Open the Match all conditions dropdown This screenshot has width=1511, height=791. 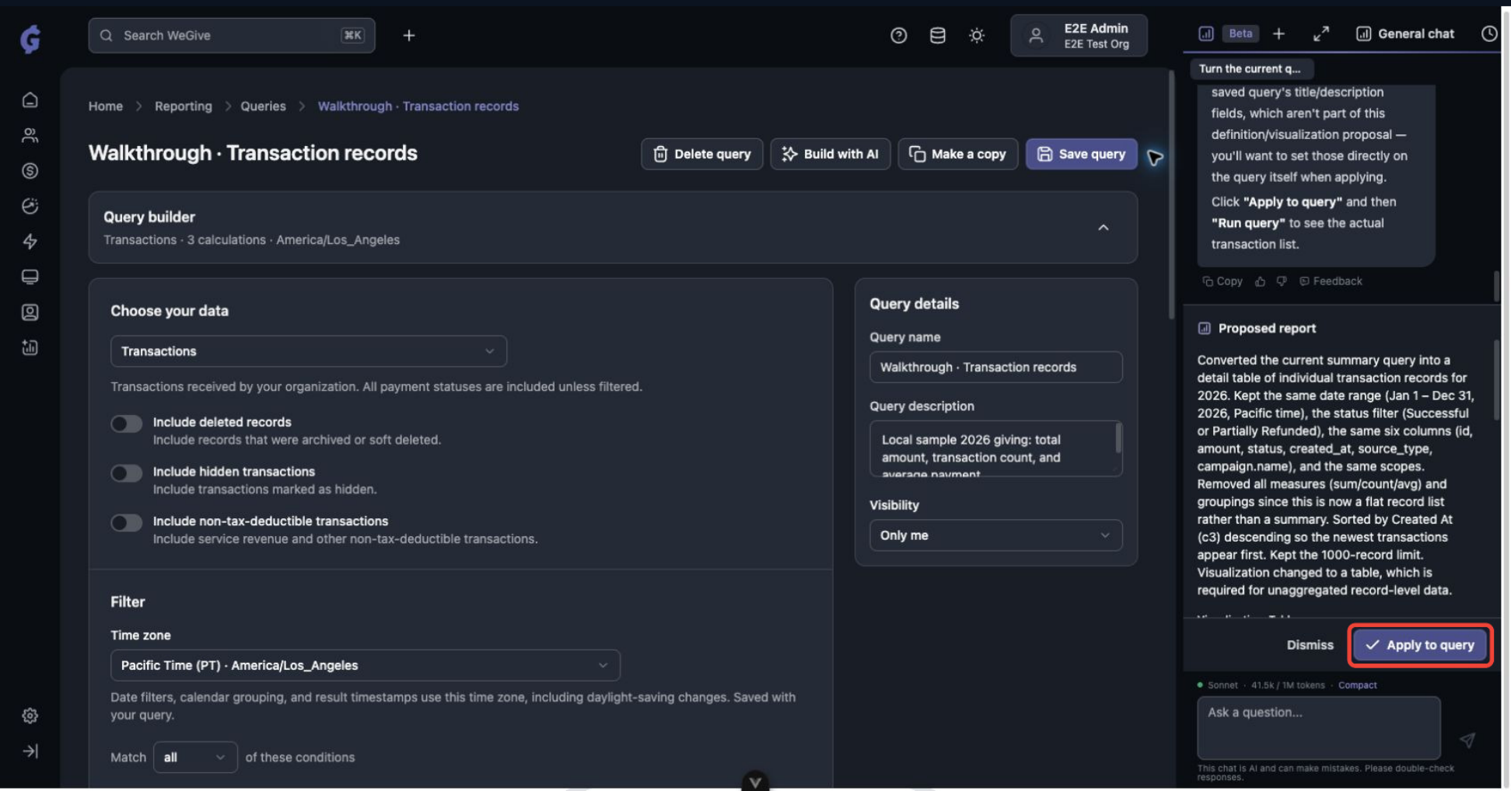click(x=195, y=757)
